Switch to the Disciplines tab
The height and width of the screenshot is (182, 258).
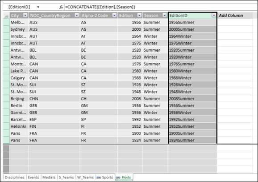(15, 177)
